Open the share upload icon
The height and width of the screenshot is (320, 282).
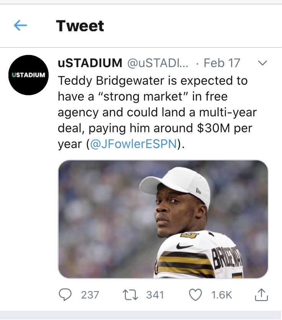261,295
